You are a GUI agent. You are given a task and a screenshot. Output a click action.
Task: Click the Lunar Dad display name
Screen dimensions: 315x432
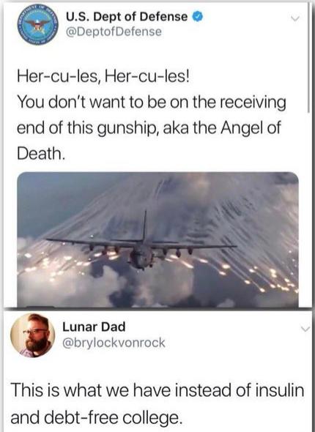(94, 327)
